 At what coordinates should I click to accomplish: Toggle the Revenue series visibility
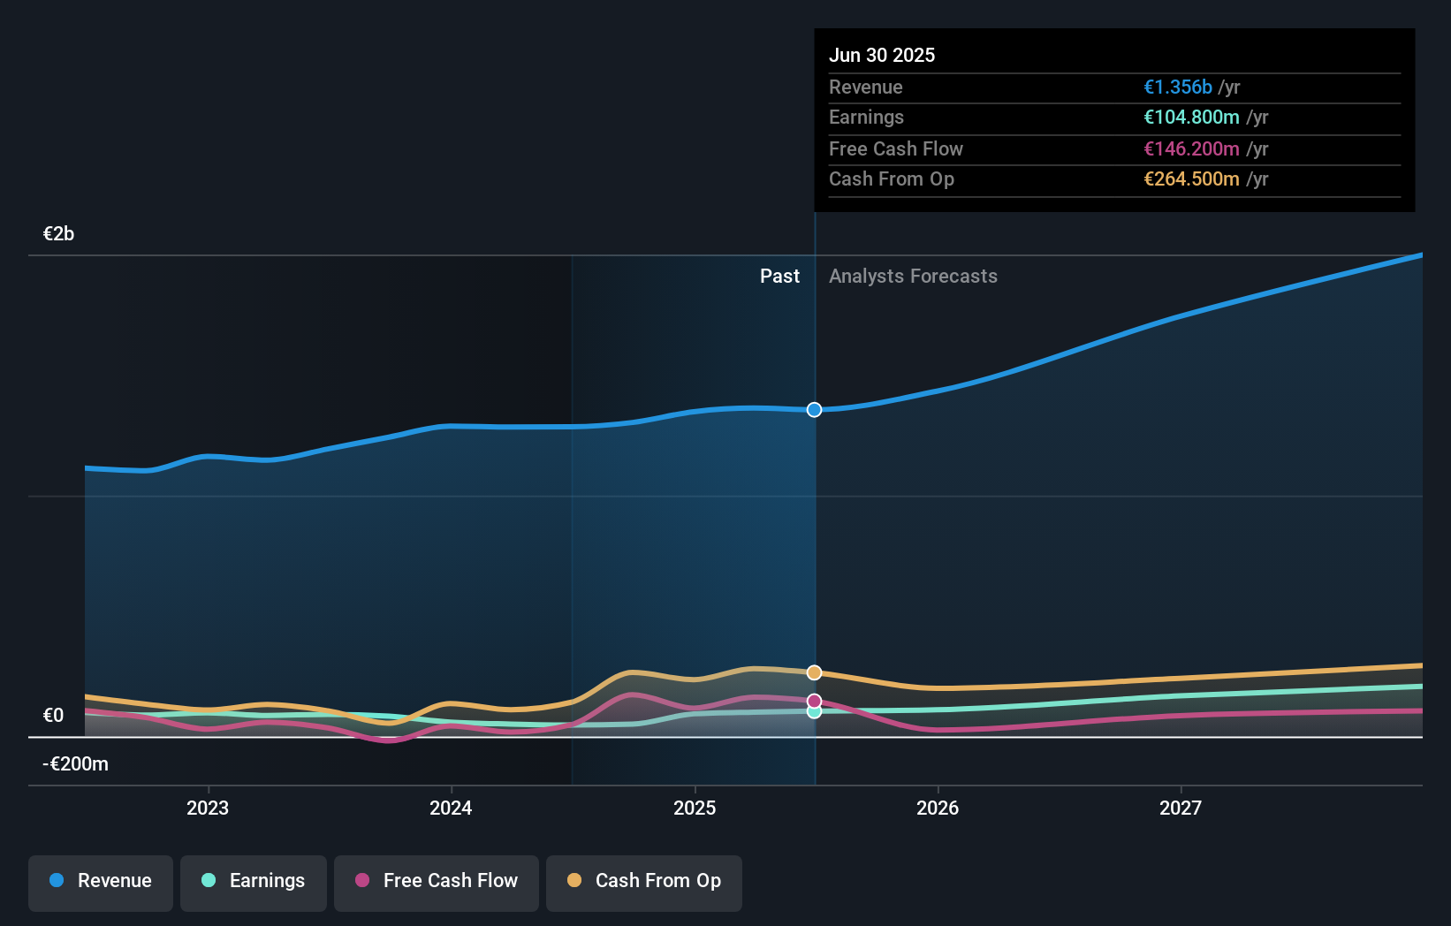(100, 881)
